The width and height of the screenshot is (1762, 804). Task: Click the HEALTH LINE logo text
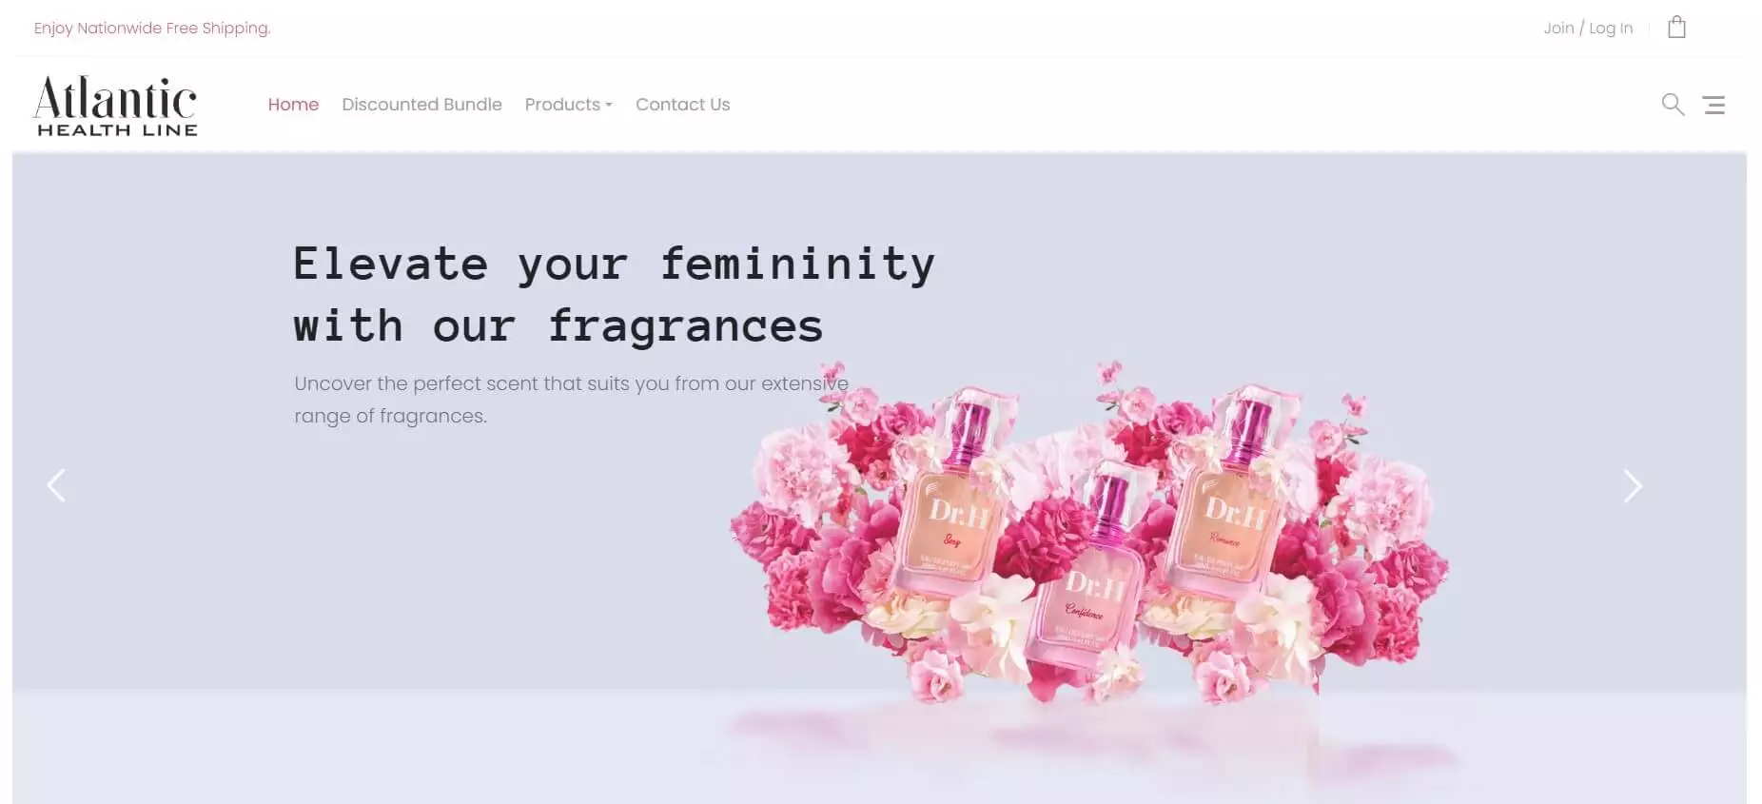117,129
